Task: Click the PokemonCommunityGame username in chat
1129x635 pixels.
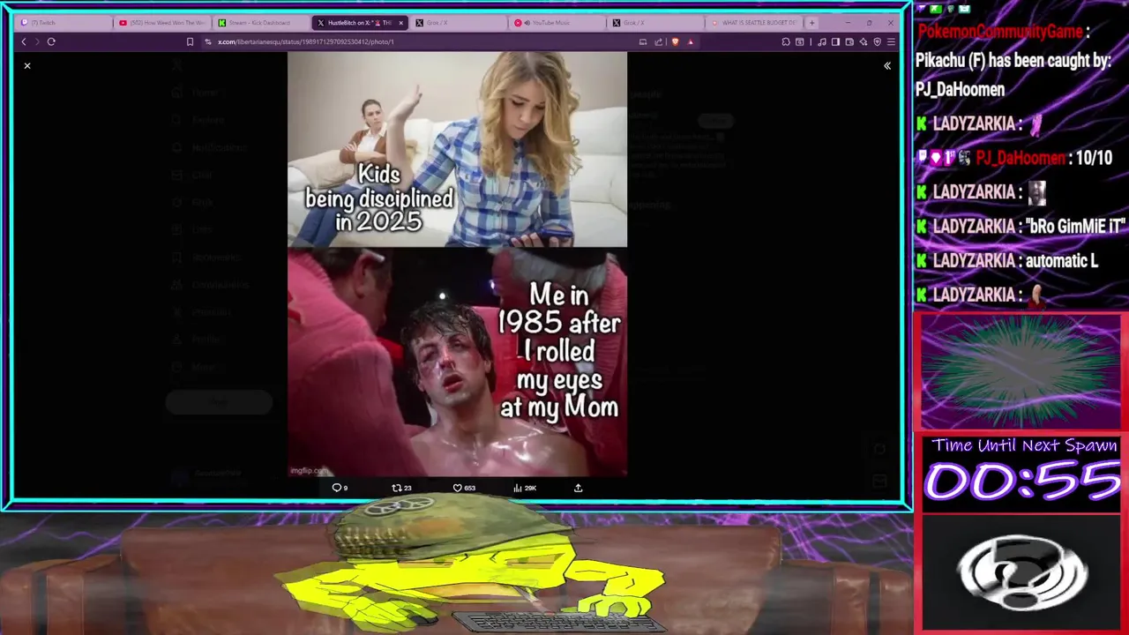Action: click(1000, 32)
